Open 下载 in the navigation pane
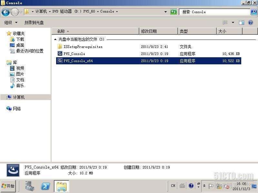Viewport: 258px width, 193px height. pyautogui.click(x=20, y=39)
